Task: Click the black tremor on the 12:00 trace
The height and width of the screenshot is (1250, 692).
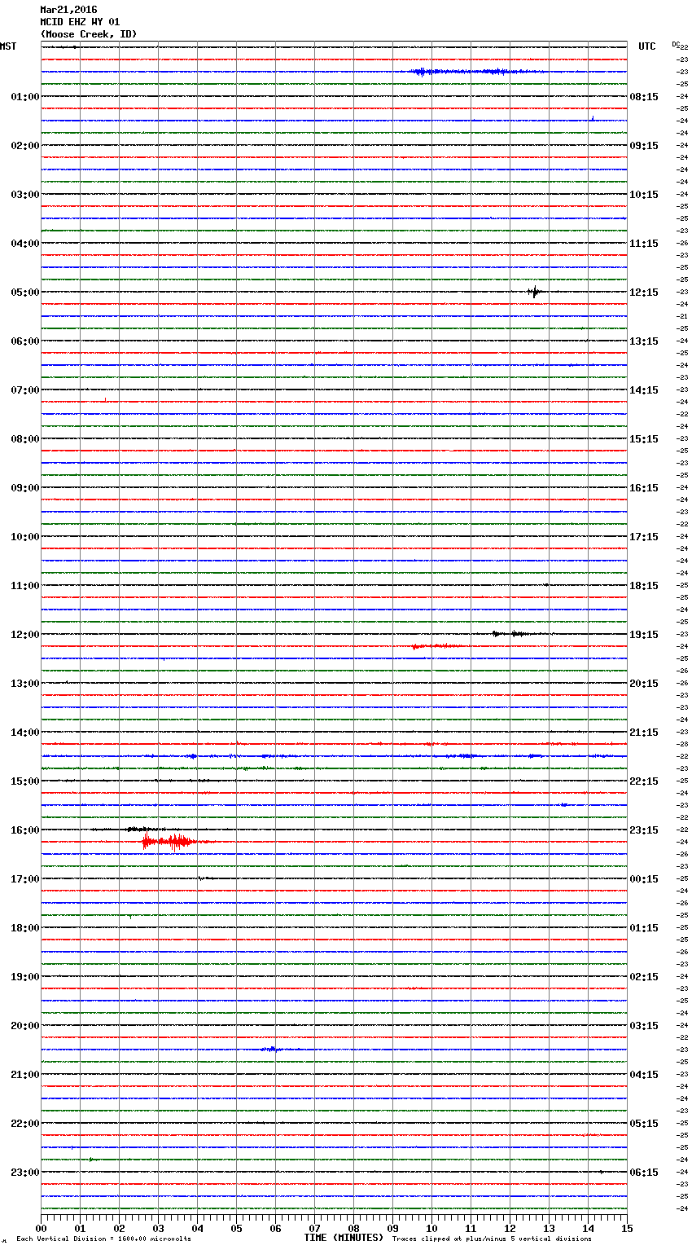Action: pos(511,633)
